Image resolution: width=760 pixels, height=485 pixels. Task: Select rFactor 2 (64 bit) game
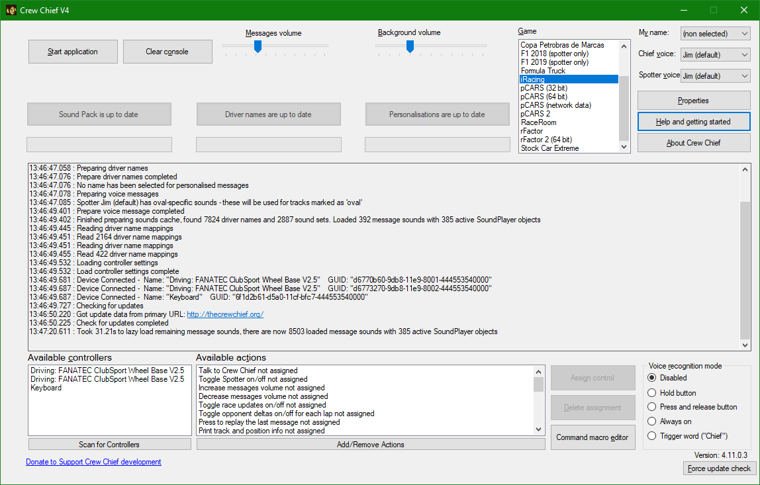point(546,140)
